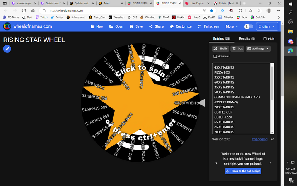Expand the More menu
297x186 pixels.
point(232,26)
